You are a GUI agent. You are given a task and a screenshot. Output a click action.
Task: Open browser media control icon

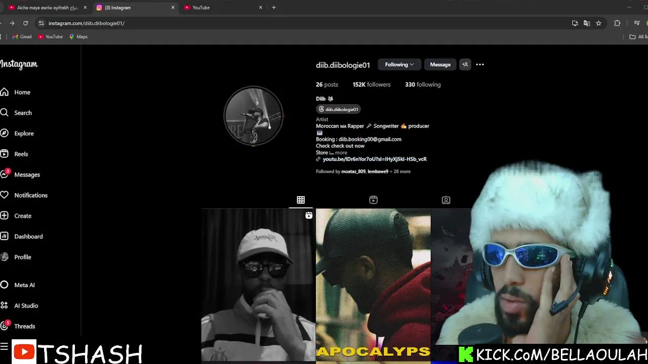point(637,23)
